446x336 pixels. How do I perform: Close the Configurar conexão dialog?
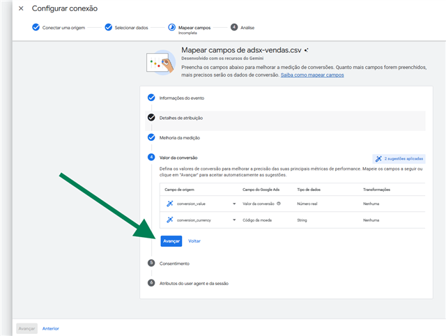click(x=21, y=8)
